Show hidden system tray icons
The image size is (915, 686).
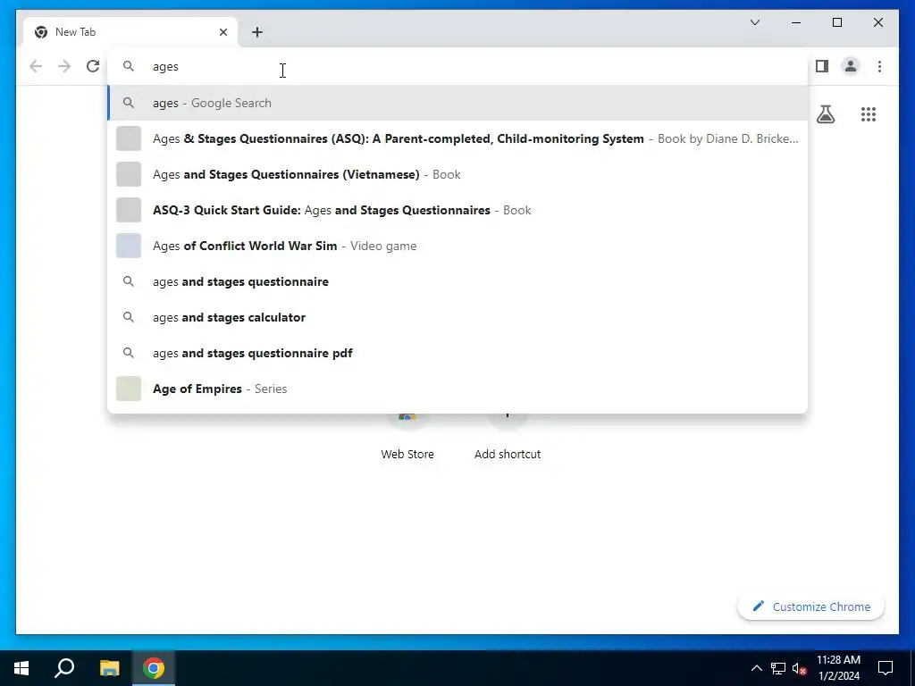pyautogui.click(x=756, y=668)
